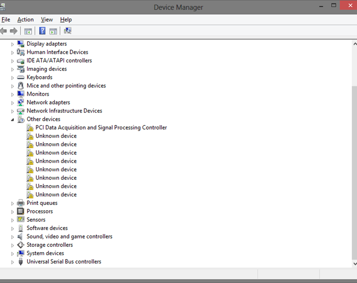This screenshot has height=283, width=357.
Task: Select PCI Data Acquisition and Signal Processing Controller
Action: (x=101, y=128)
